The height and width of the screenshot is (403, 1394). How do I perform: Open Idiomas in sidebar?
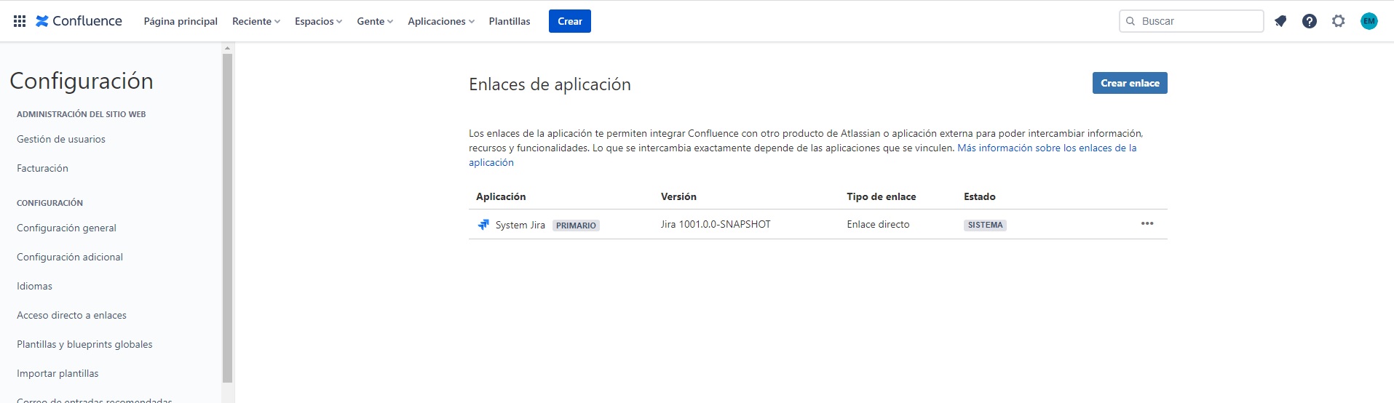(x=34, y=286)
